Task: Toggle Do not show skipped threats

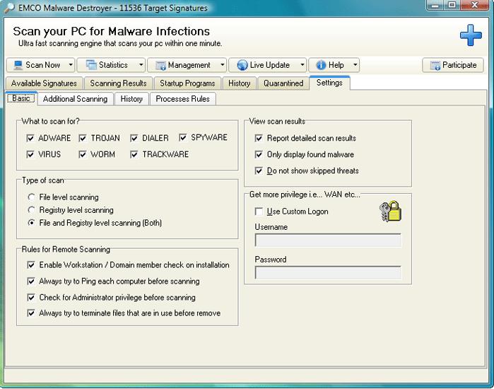Action: click(x=259, y=170)
